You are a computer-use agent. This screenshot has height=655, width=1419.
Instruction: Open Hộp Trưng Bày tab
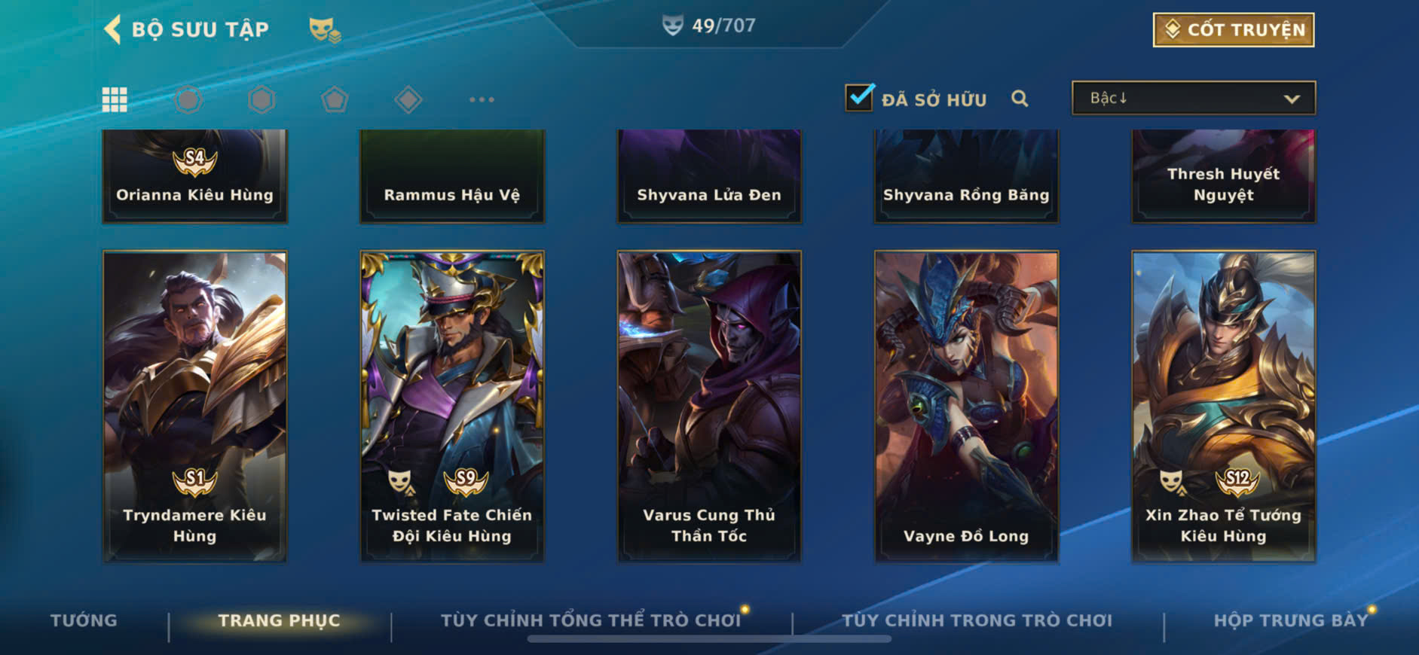(1290, 620)
